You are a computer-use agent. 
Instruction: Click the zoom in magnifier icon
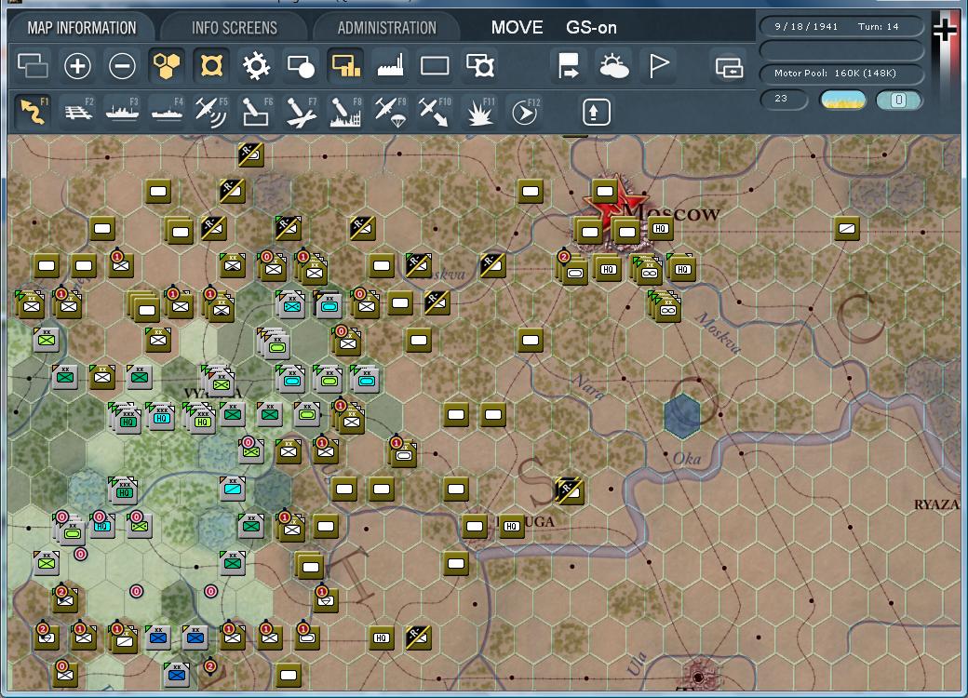coord(77,67)
